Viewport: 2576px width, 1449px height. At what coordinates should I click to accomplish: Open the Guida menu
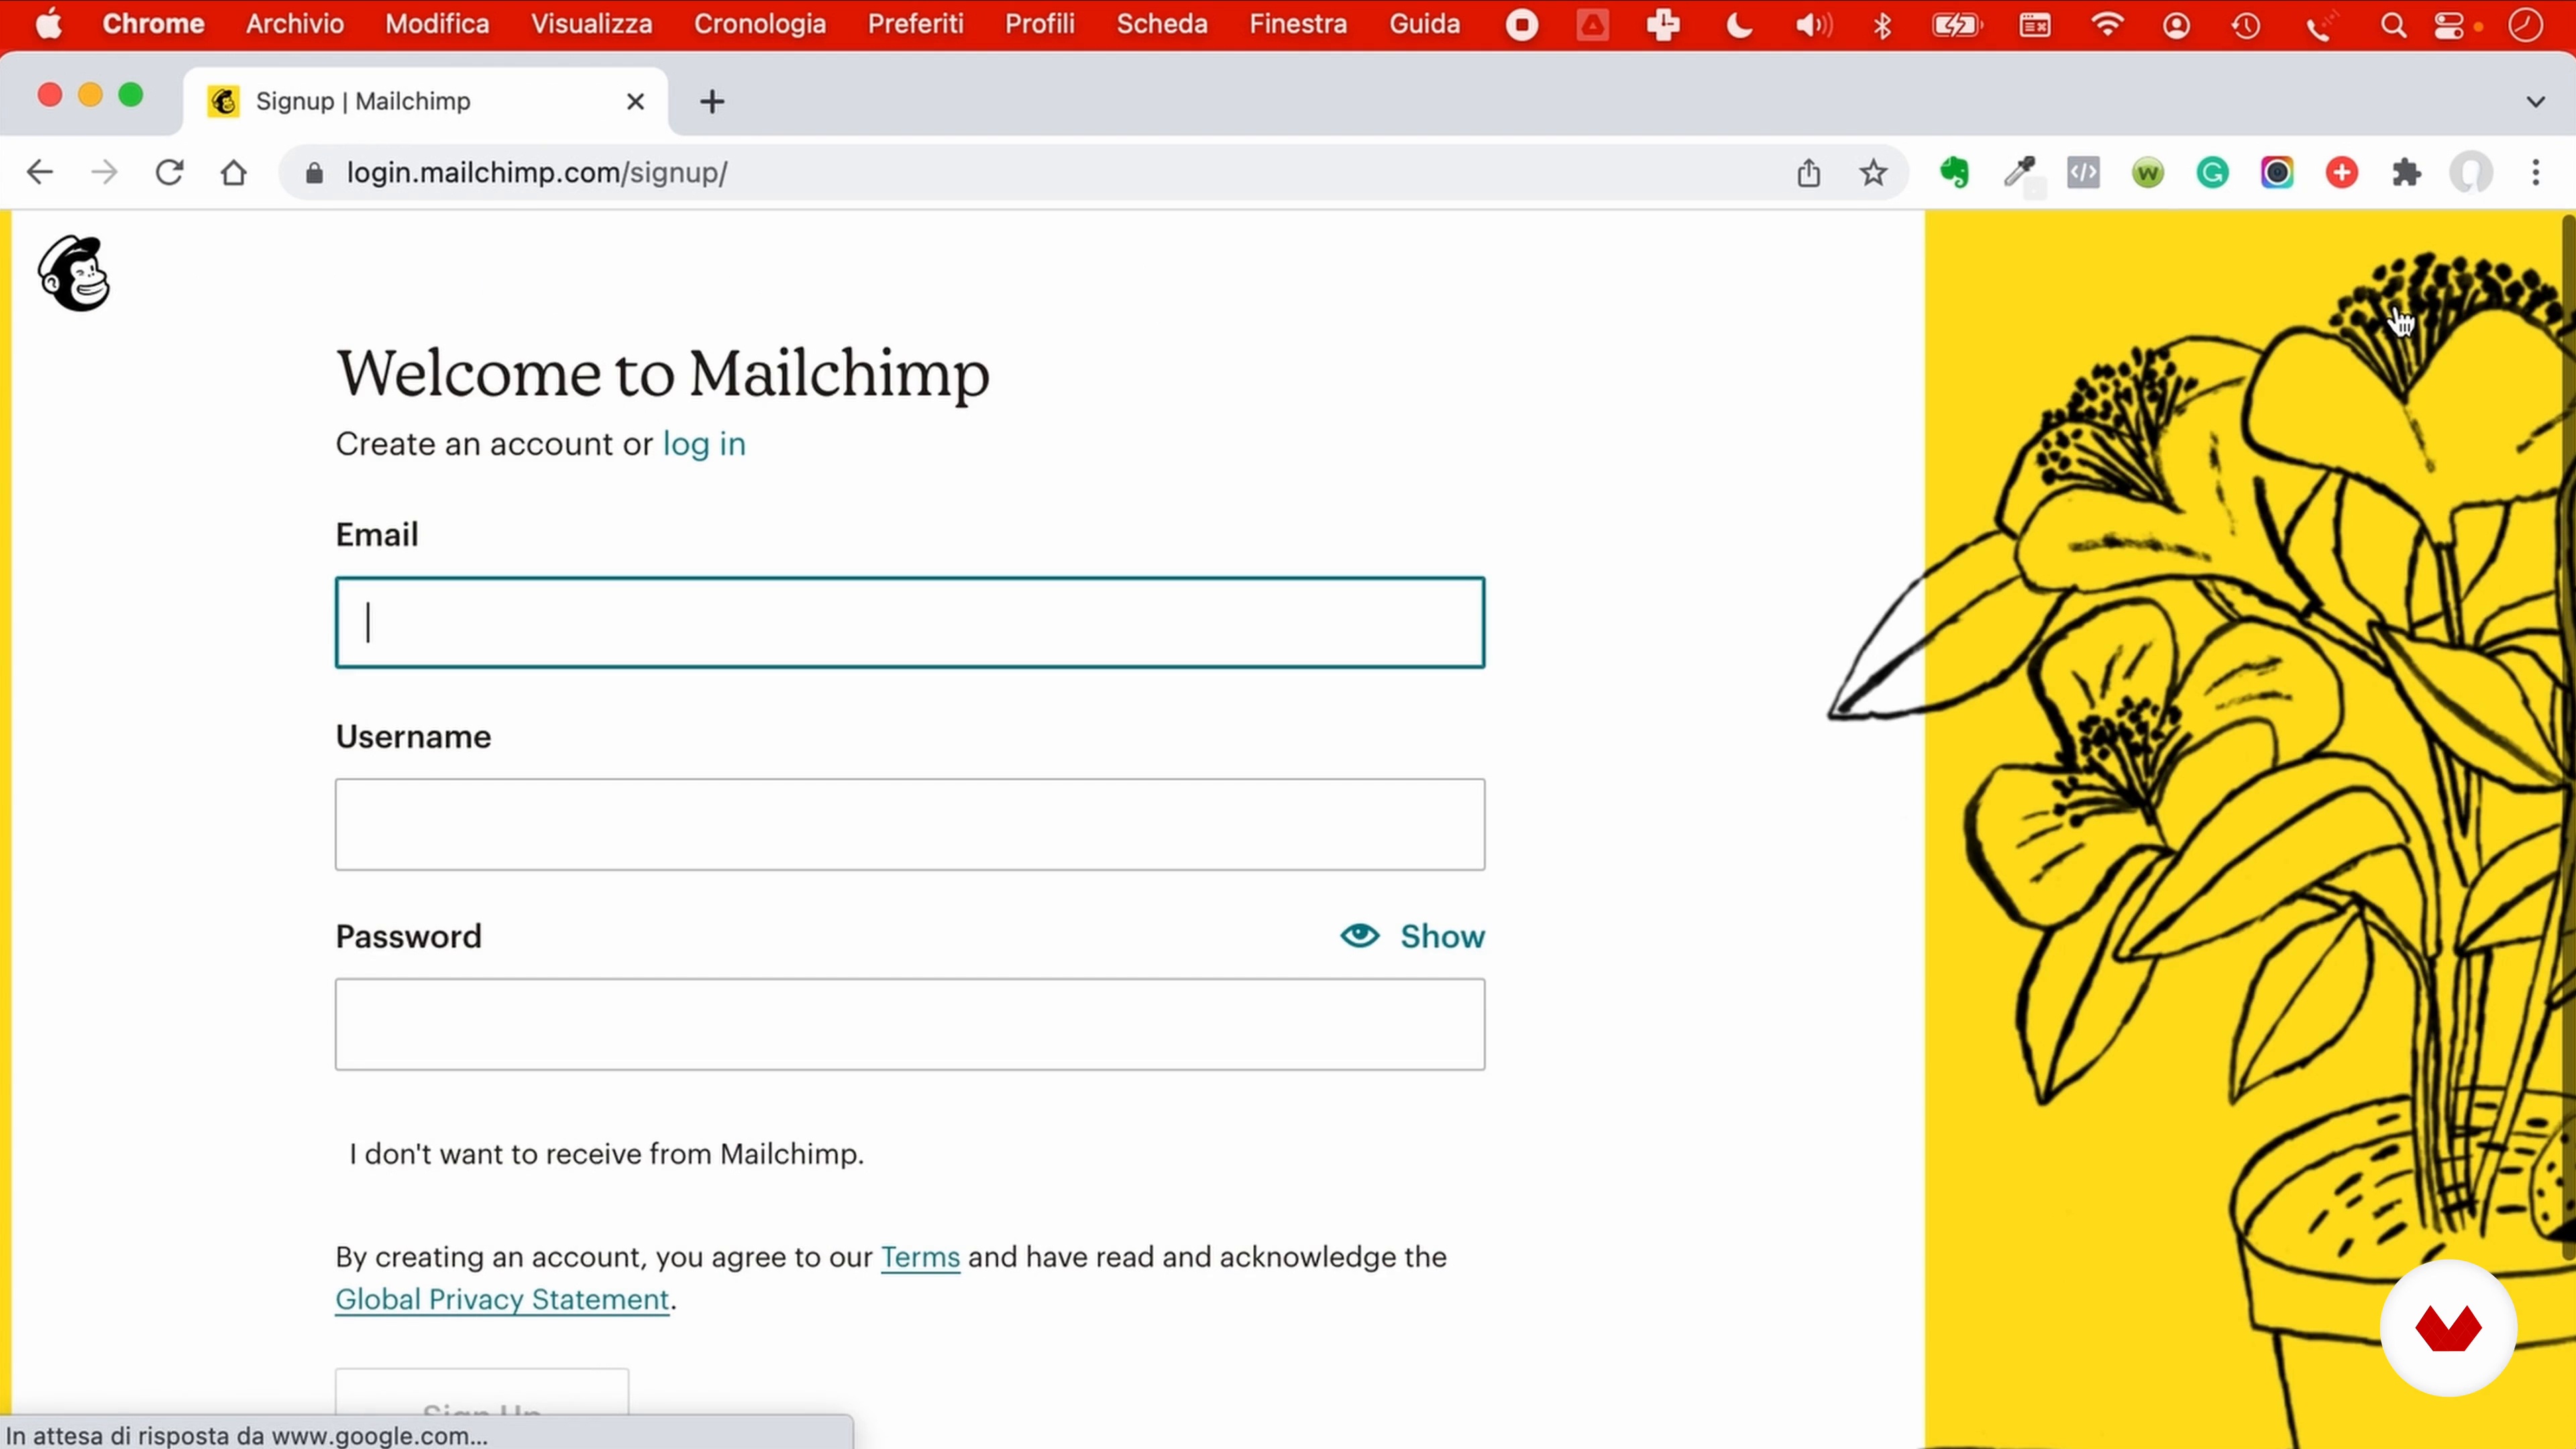1424,24
